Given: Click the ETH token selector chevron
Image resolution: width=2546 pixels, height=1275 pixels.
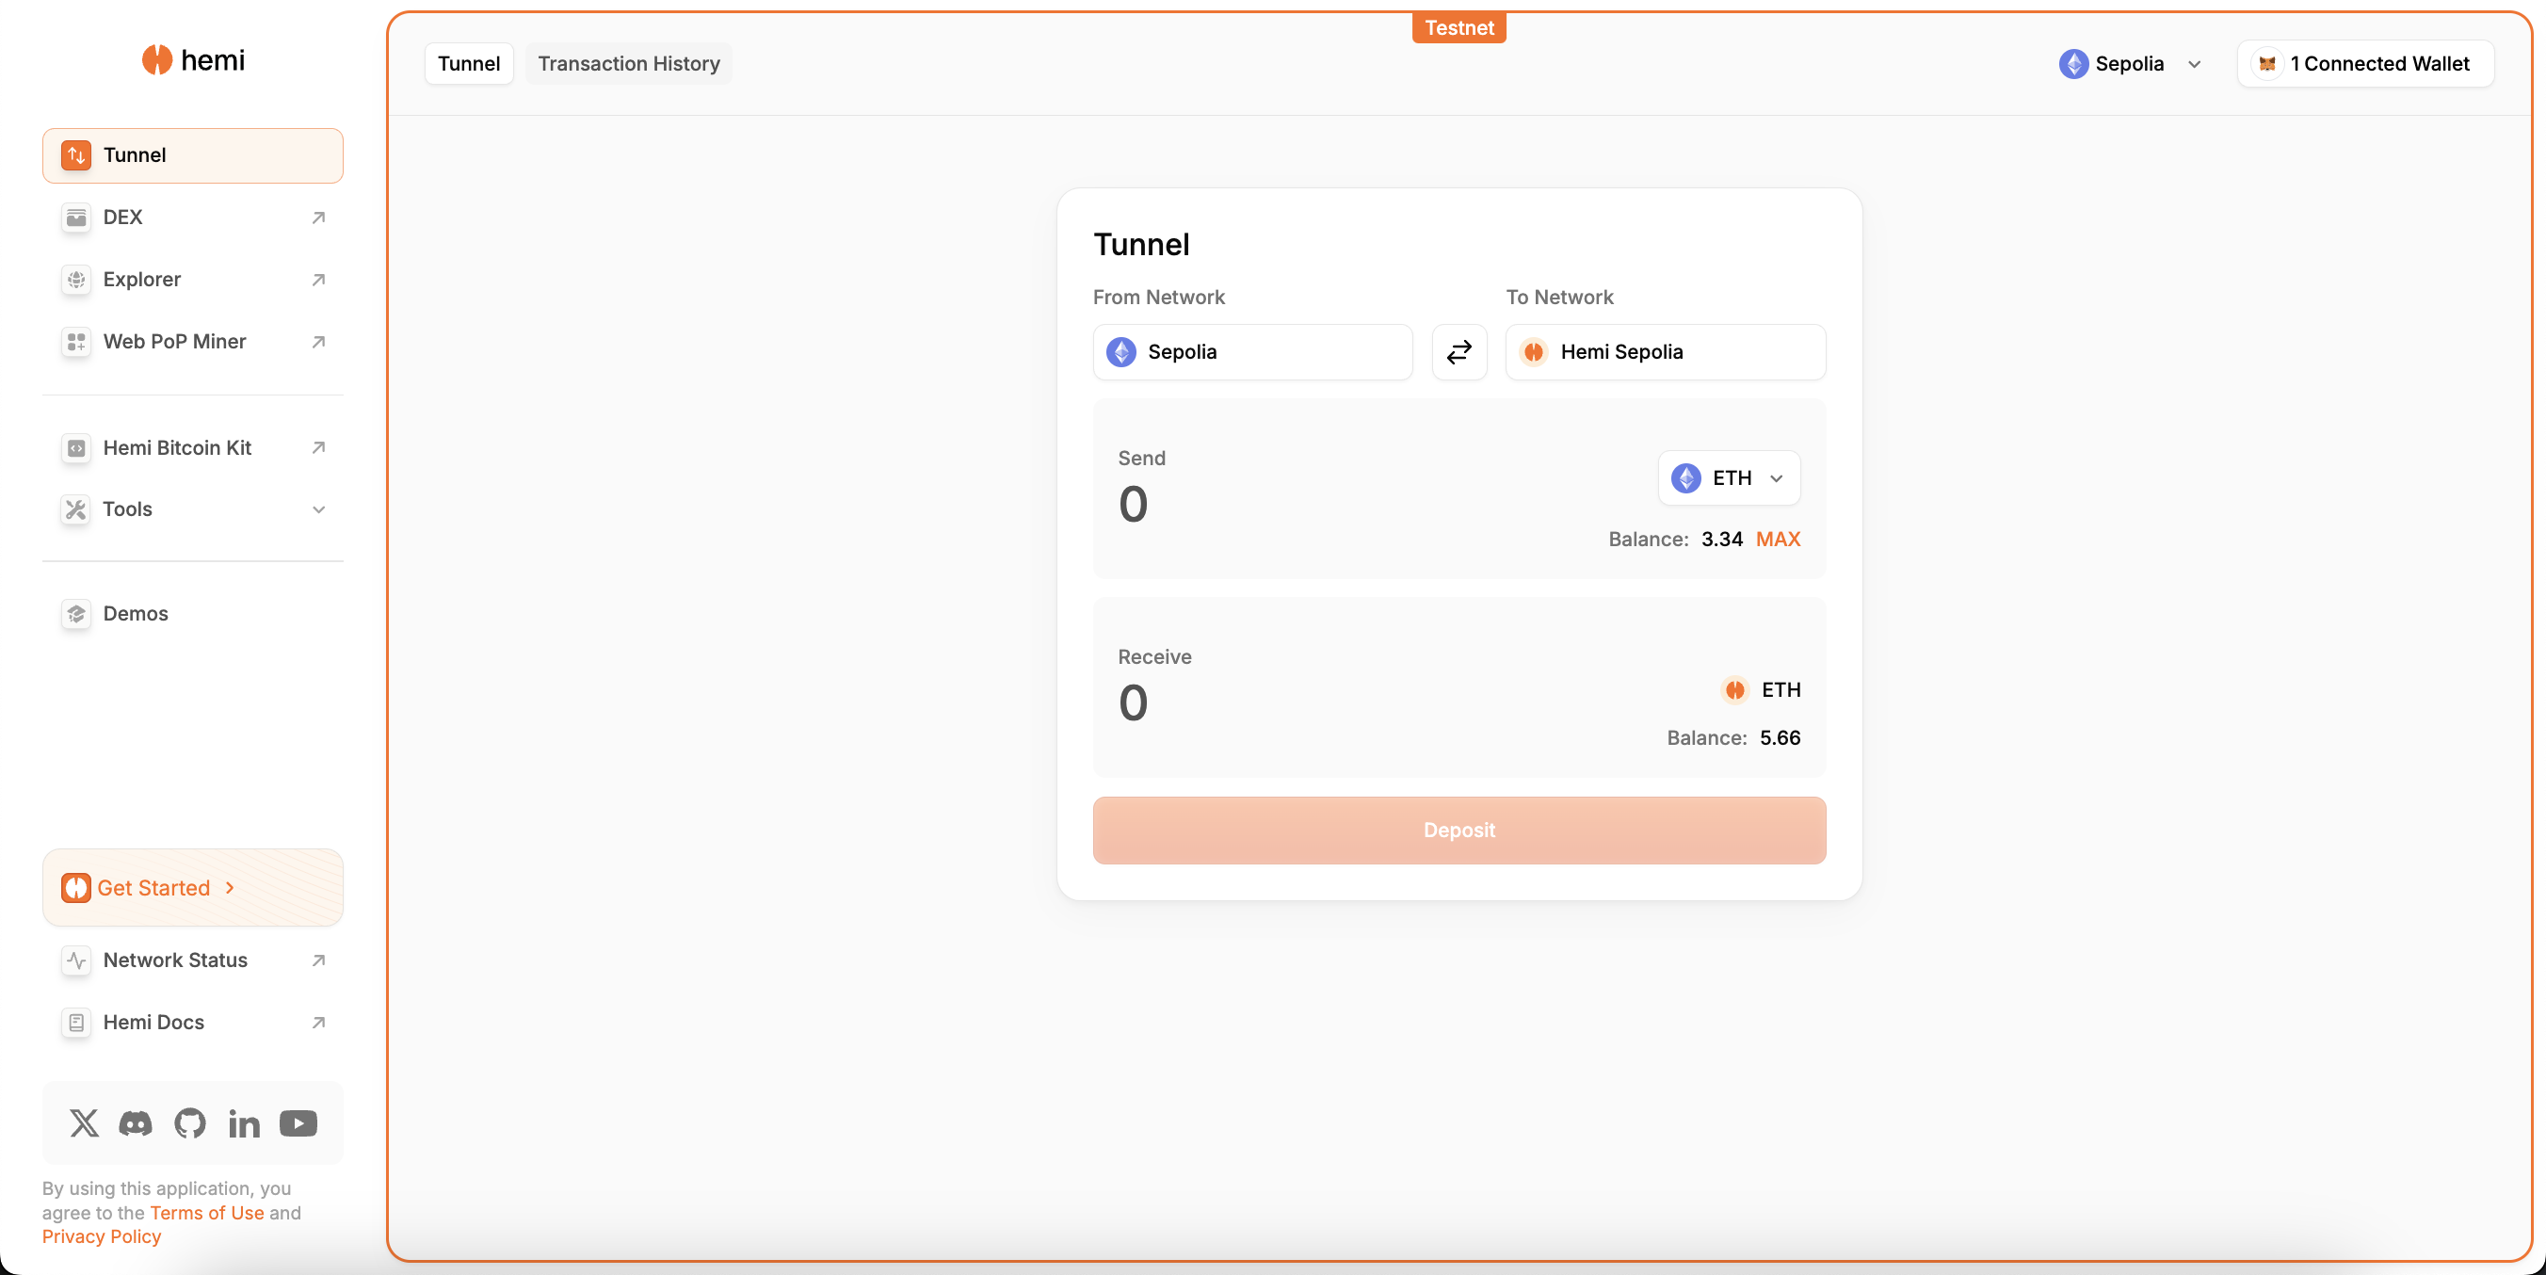Looking at the screenshot, I should click(1777, 479).
